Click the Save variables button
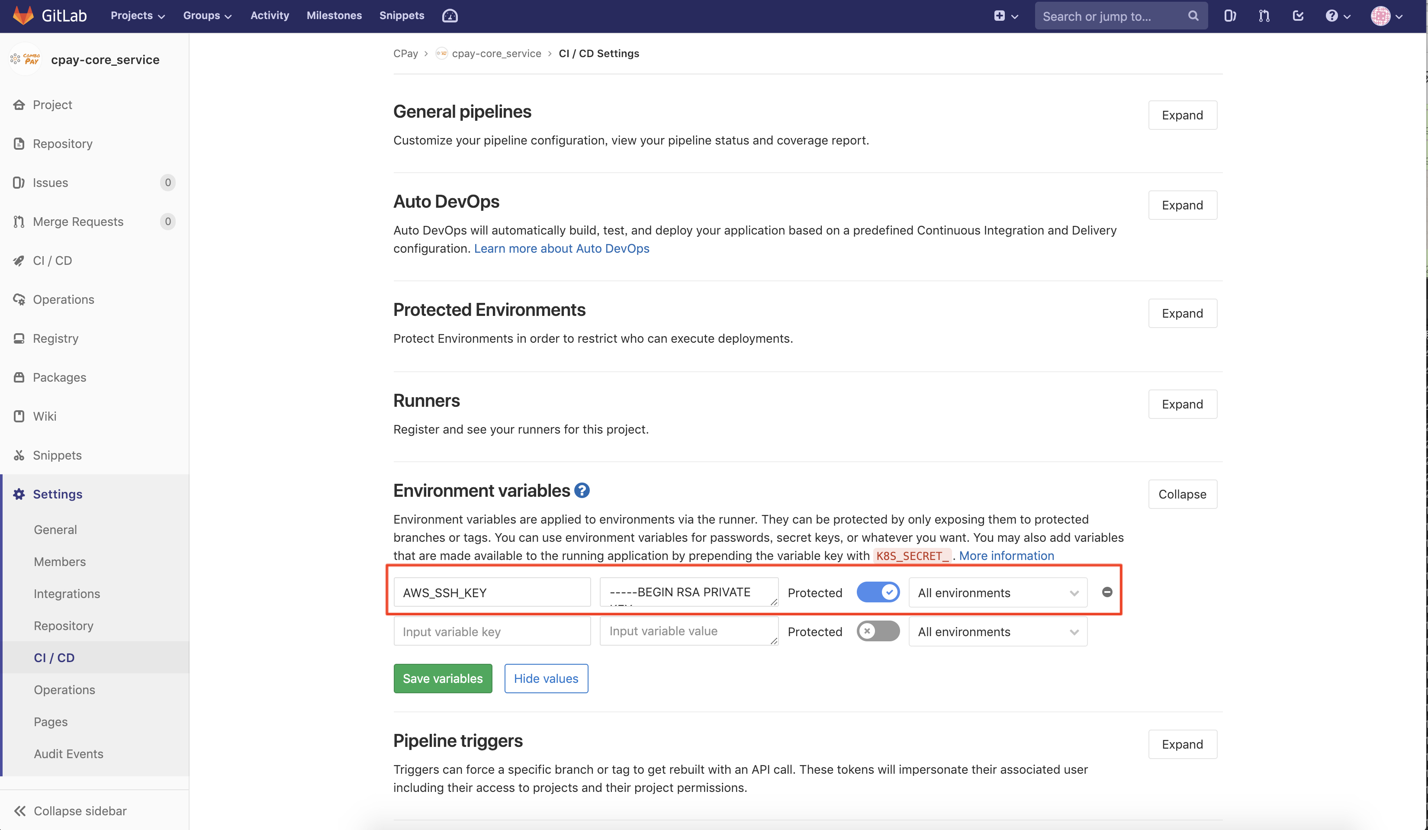1428x830 pixels. [x=443, y=678]
